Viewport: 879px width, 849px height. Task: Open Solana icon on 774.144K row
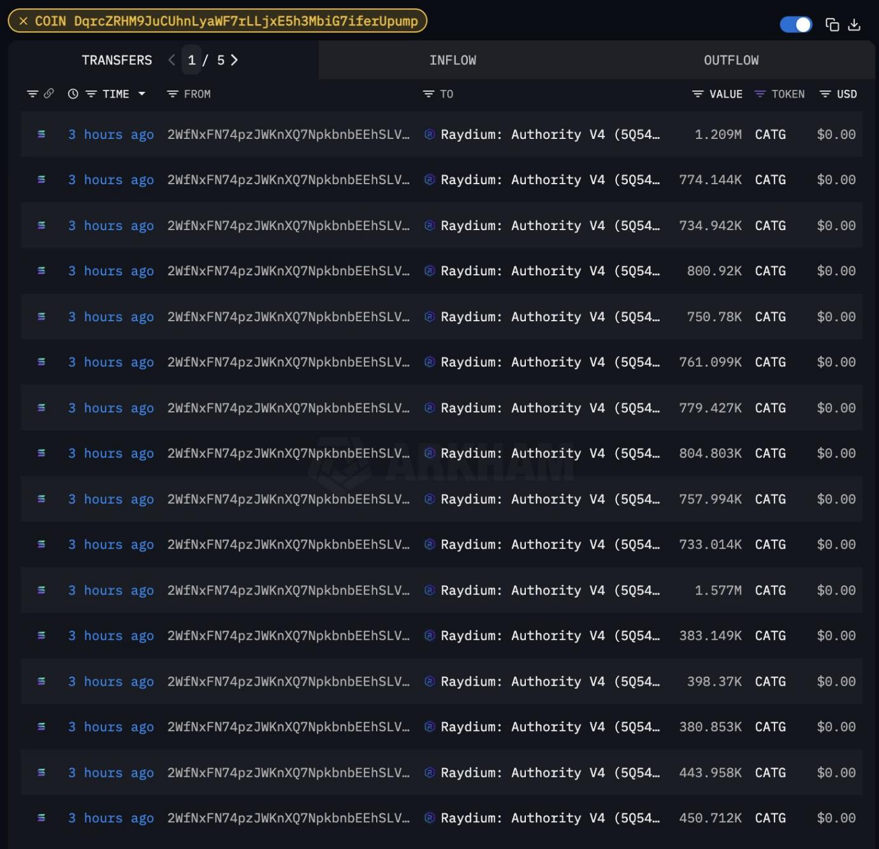coord(41,180)
